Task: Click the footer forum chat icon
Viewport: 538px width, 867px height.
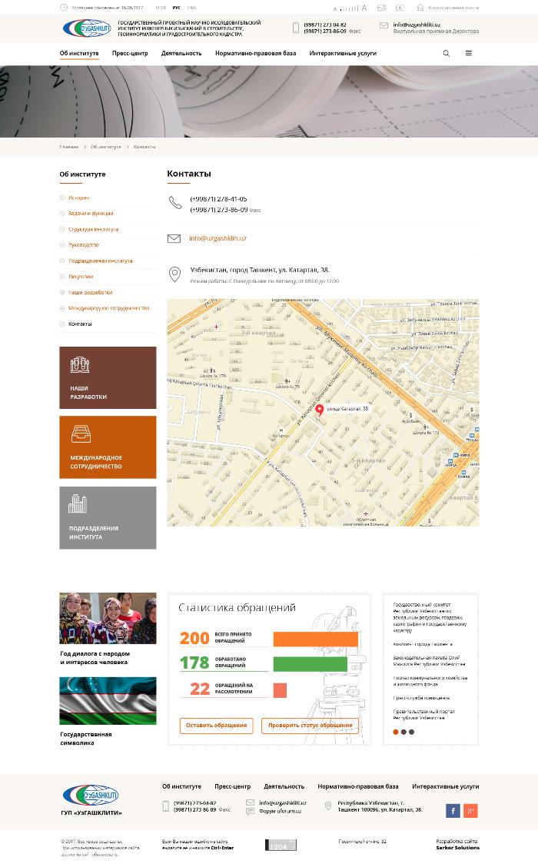Action: click(250, 811)
